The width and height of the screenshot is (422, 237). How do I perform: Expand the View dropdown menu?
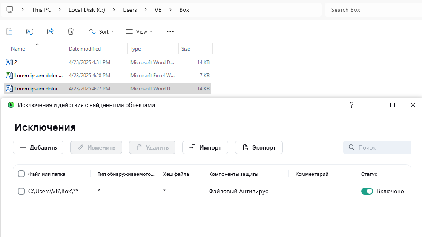click(139, 31)
